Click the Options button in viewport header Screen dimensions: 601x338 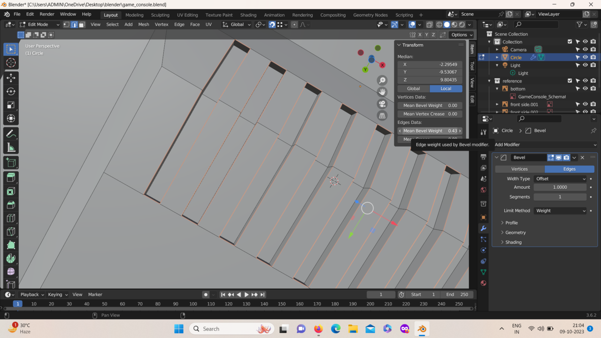pyautogui.click(x=462, y=35)
